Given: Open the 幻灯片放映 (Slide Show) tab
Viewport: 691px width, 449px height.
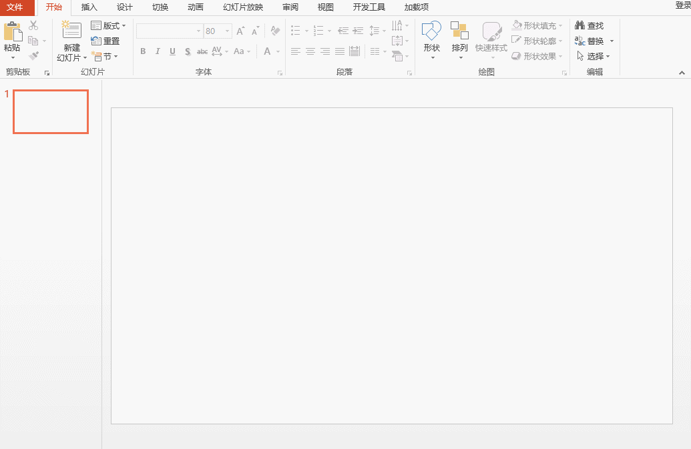Looking at the screenshot, I should (x=244, y=7).
